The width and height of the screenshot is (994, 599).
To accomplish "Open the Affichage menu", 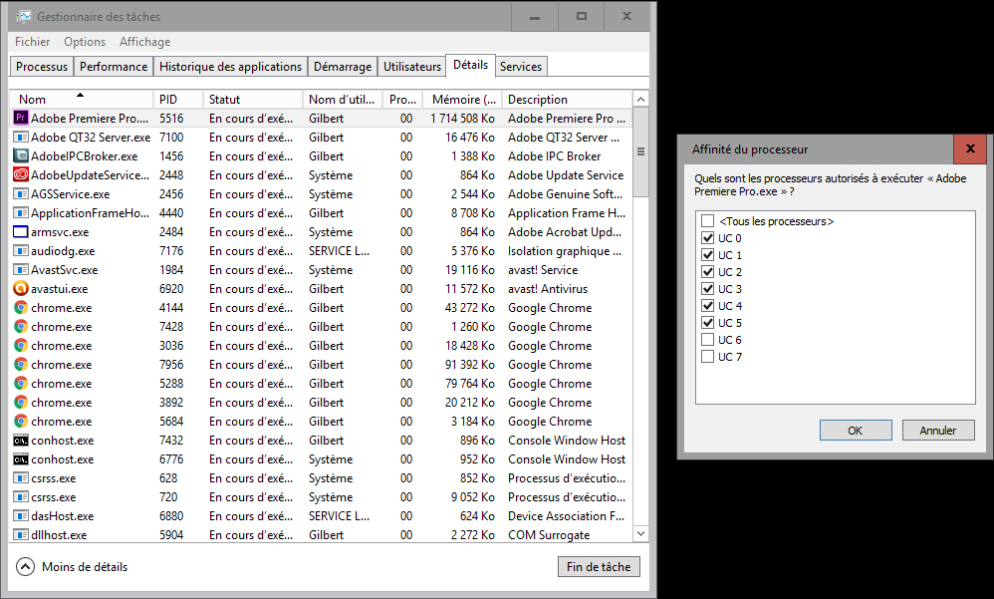I will (x=145, y=42).
